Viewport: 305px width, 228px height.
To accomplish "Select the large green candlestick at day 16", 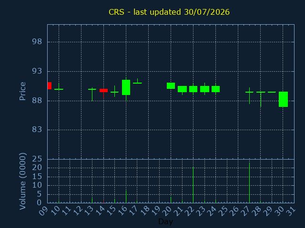I will pos(126,87).
